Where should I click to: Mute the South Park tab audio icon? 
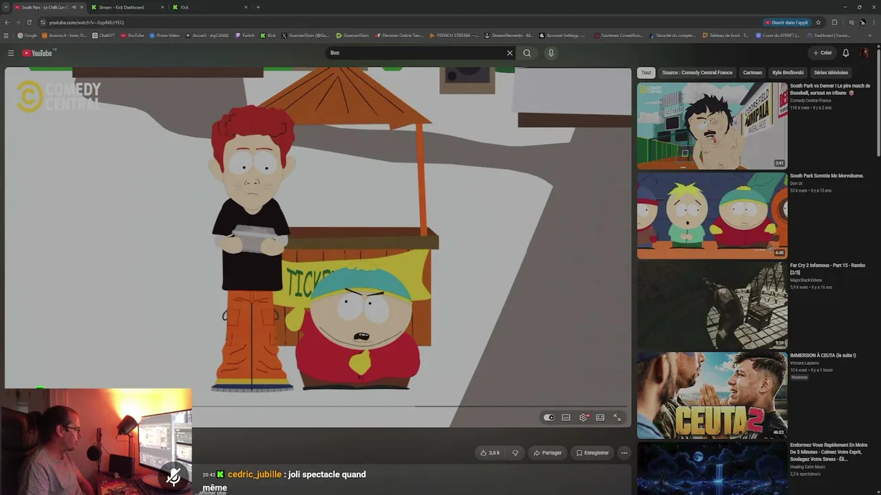74,7
